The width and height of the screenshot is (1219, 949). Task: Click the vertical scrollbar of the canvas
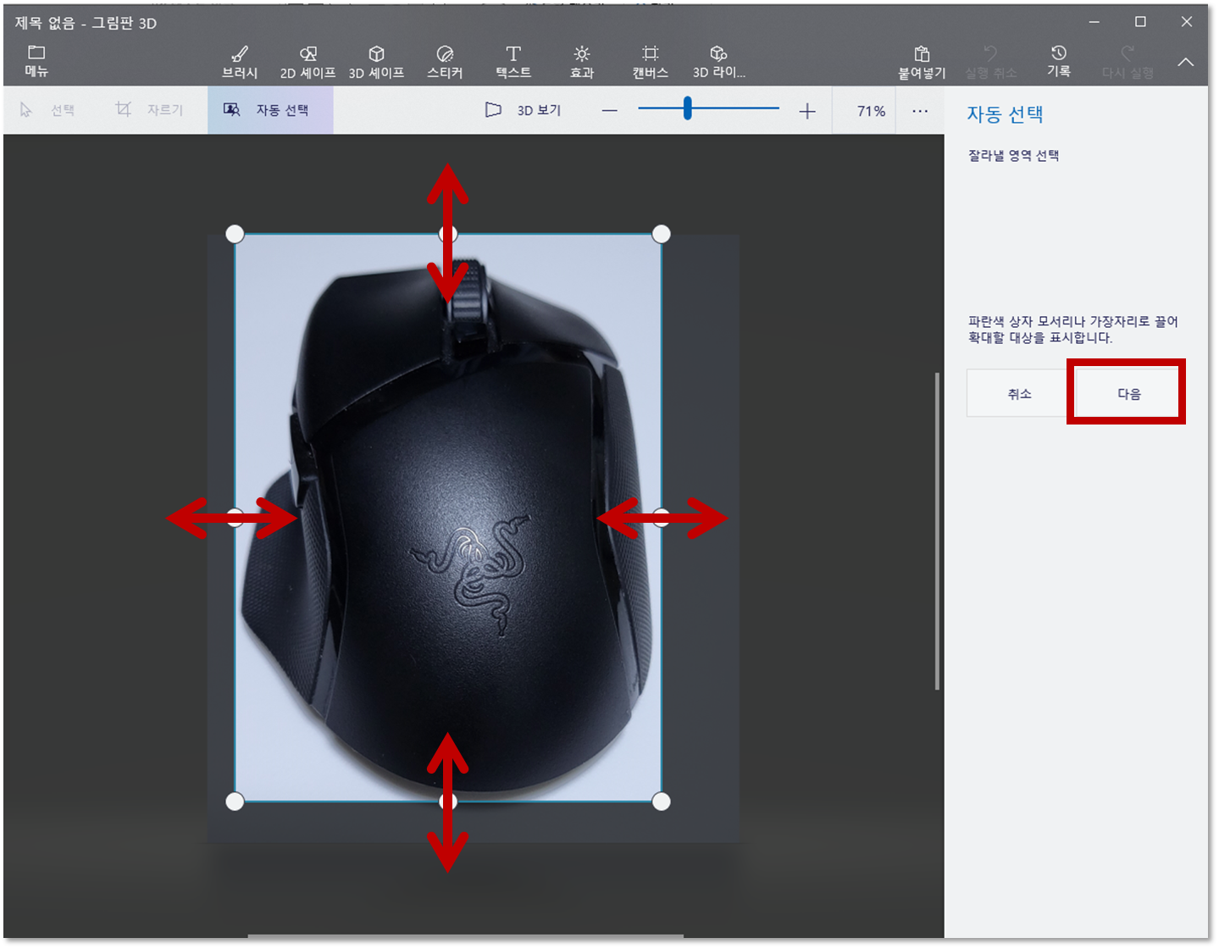(x=937, y=531)
